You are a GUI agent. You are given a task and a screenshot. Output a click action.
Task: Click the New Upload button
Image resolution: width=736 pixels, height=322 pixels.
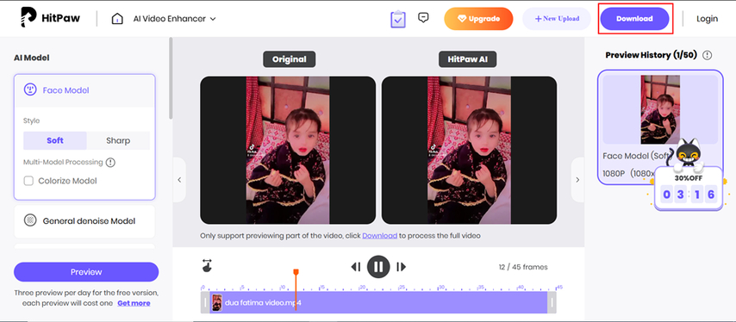click(x=557, y=19)
